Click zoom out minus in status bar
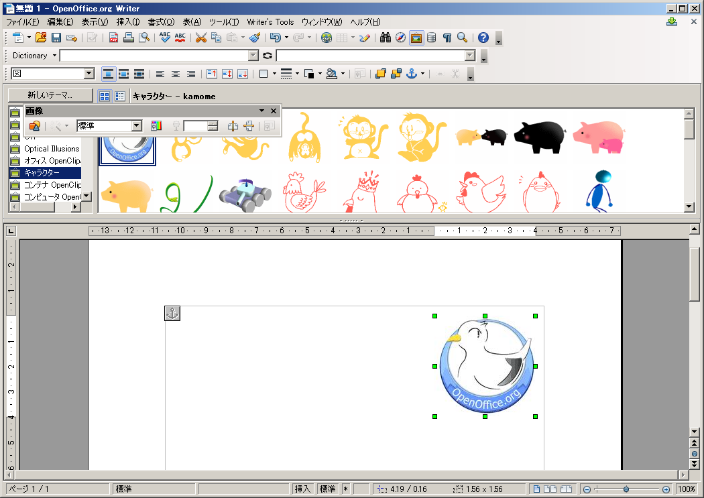704x498 pixels. click(587, 489)
